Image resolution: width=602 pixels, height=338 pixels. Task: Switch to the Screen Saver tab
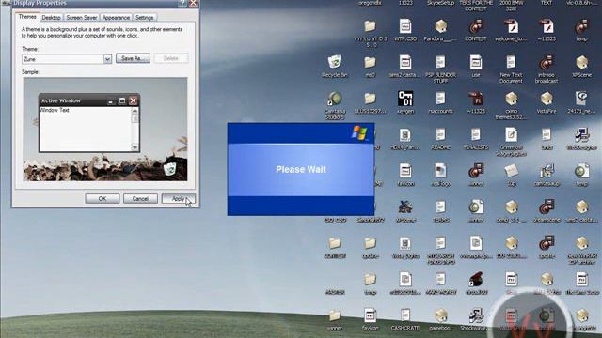point(82,18)
